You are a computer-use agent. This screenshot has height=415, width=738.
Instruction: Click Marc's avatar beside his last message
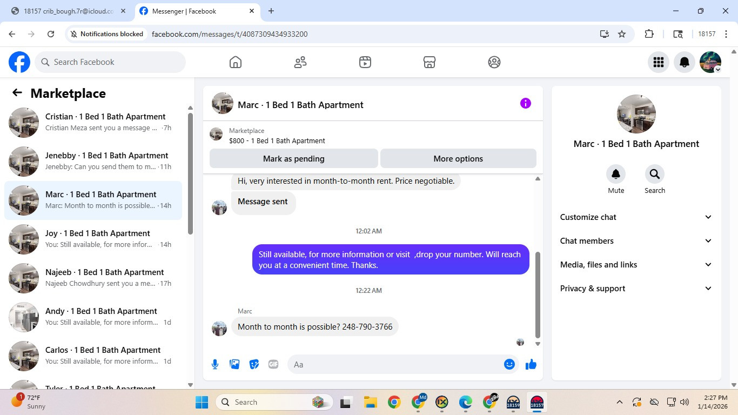point(219,329)
